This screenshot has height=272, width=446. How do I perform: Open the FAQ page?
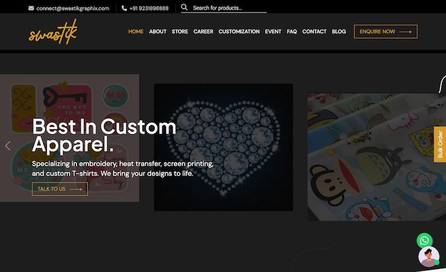tap(292, 32)
